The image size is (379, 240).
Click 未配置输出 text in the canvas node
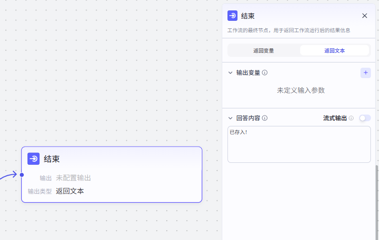click(x=74, y=178)
